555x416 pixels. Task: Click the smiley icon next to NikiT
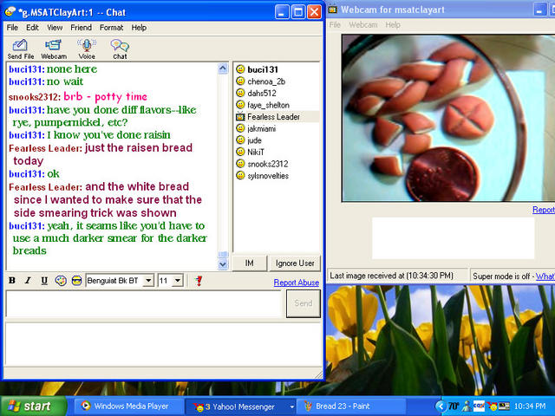pos(240,152)
